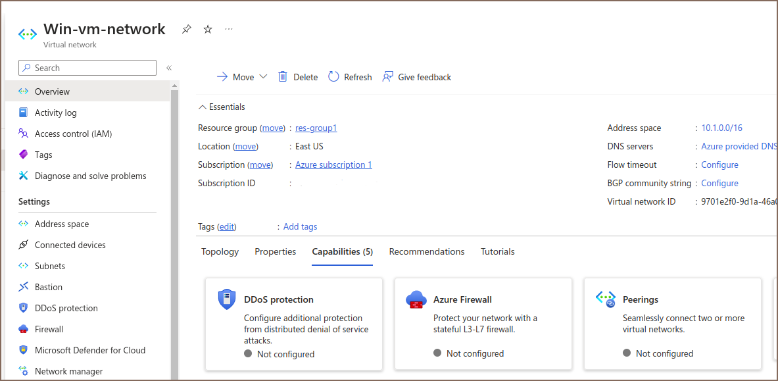Open the more options ellipsis menu
The height and width of the screenshot is (381, 778).
coord(229,29)
